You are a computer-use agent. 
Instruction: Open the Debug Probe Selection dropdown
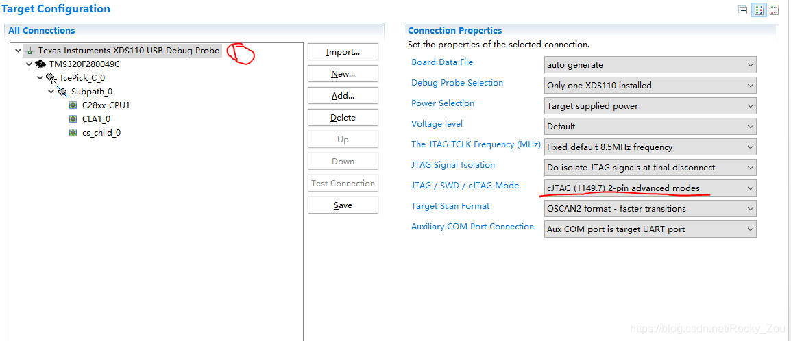[x=650, y=85]
